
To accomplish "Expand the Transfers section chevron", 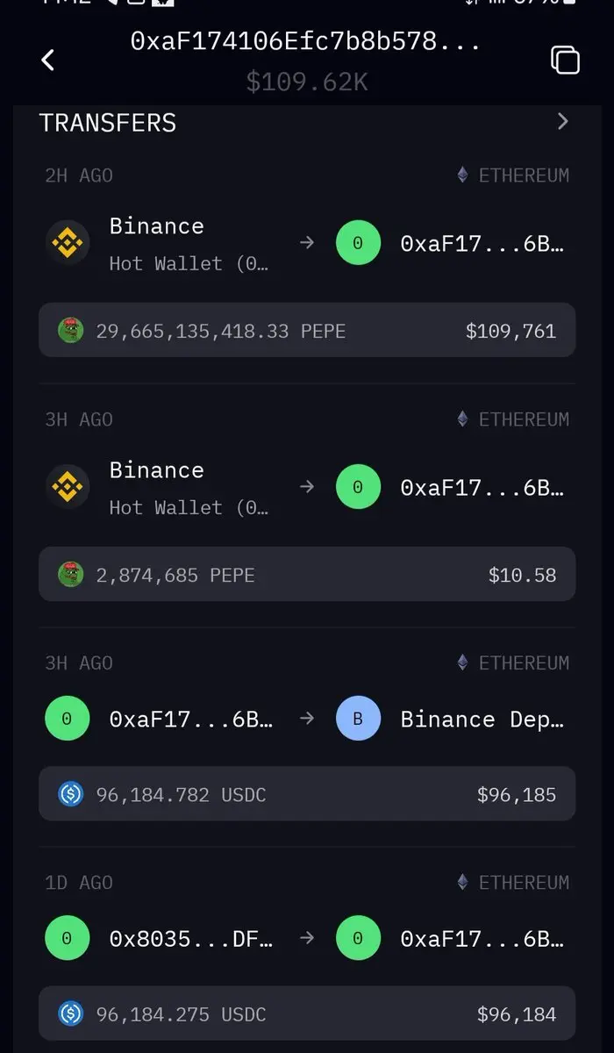I will click(563, 121).
